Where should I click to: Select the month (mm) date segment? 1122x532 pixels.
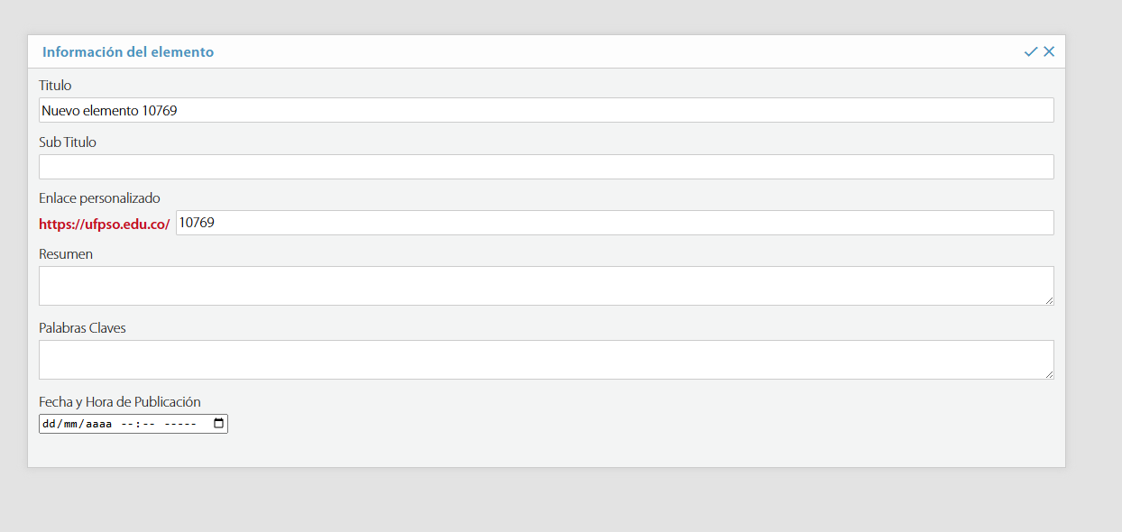coord(71,424)
